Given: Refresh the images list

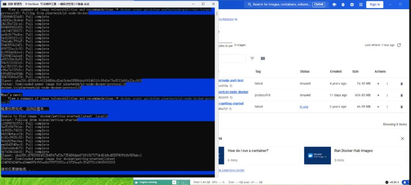Looking at the screenshot, I should [399, 45].
